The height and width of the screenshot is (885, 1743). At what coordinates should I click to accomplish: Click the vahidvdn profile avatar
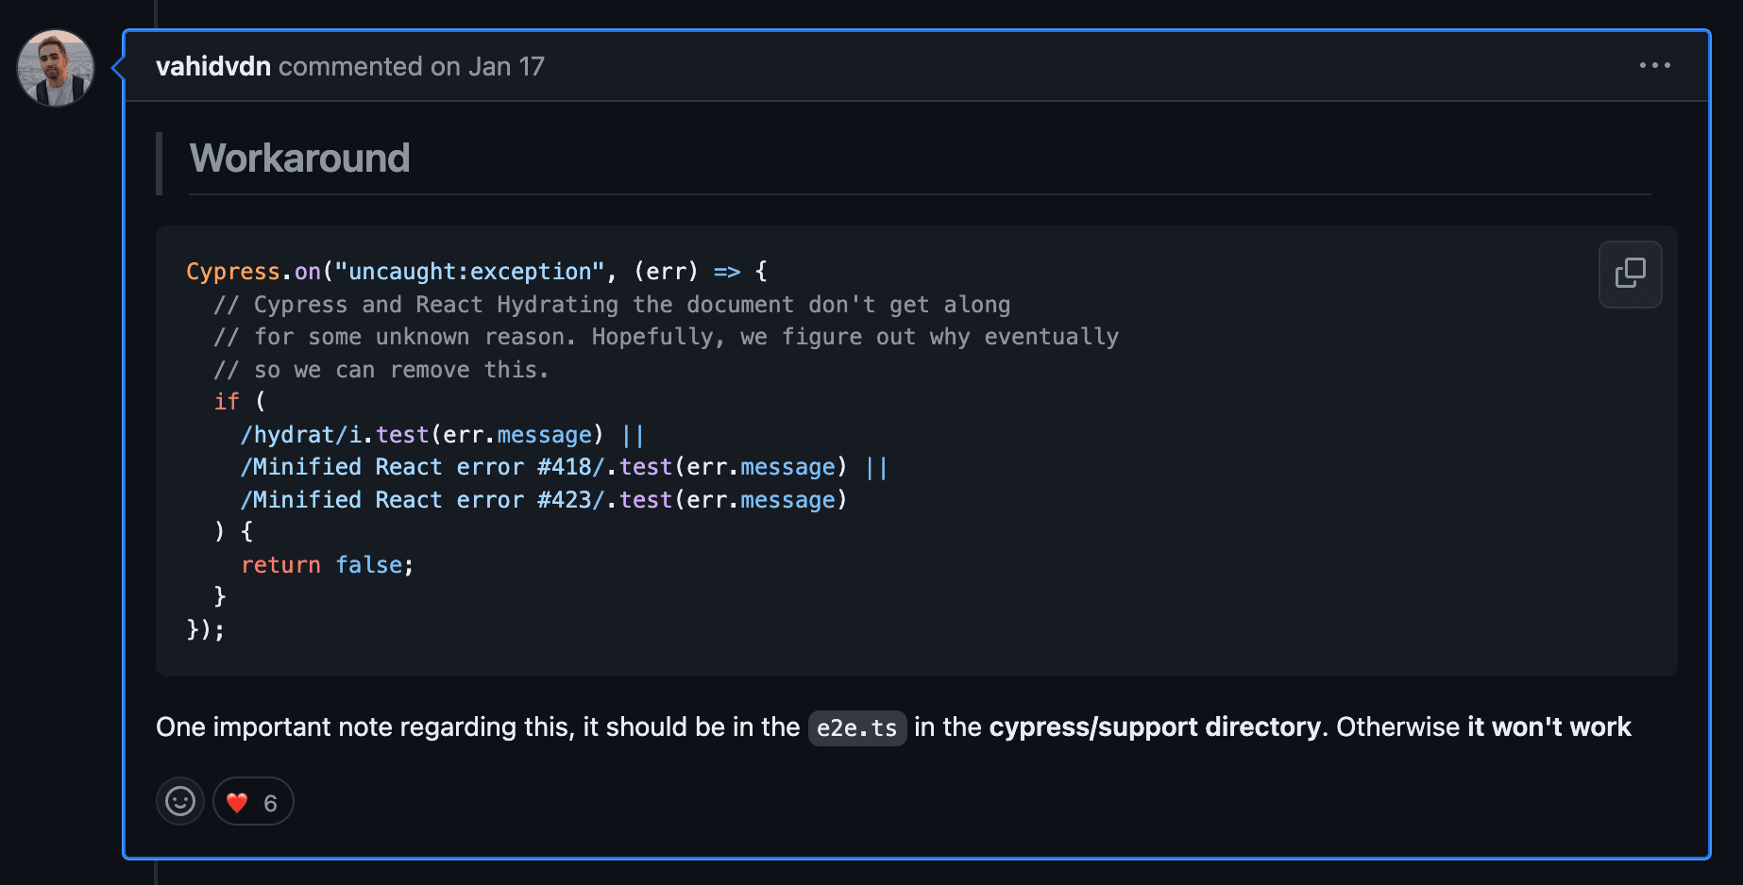(56, 68)
